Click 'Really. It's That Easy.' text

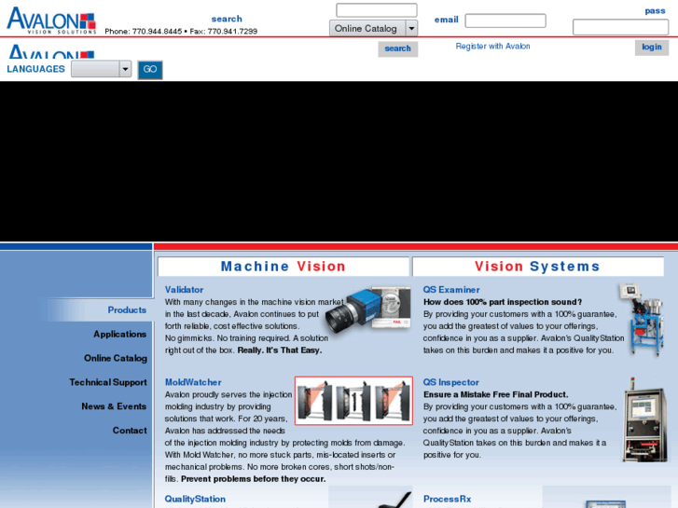[x=280, y=350]
